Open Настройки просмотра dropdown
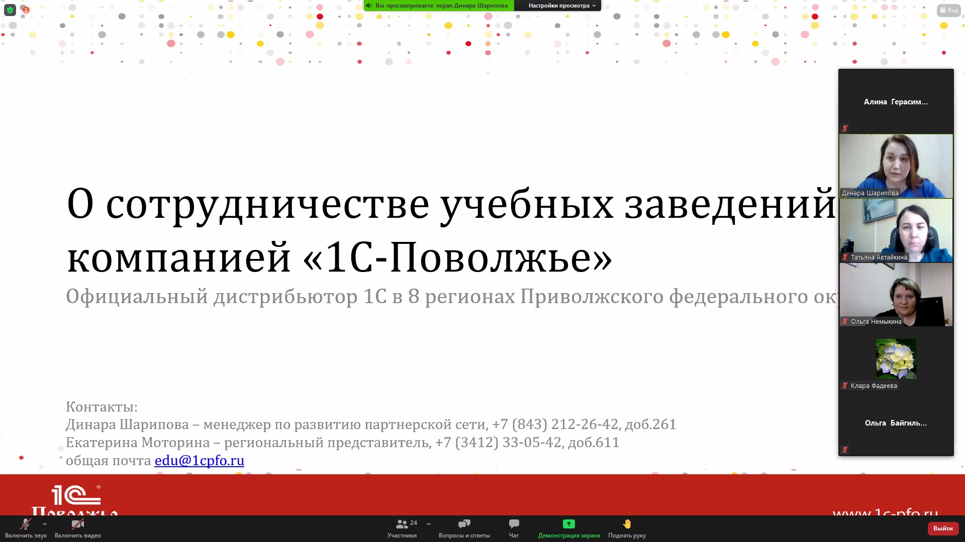 pos(562,6)
